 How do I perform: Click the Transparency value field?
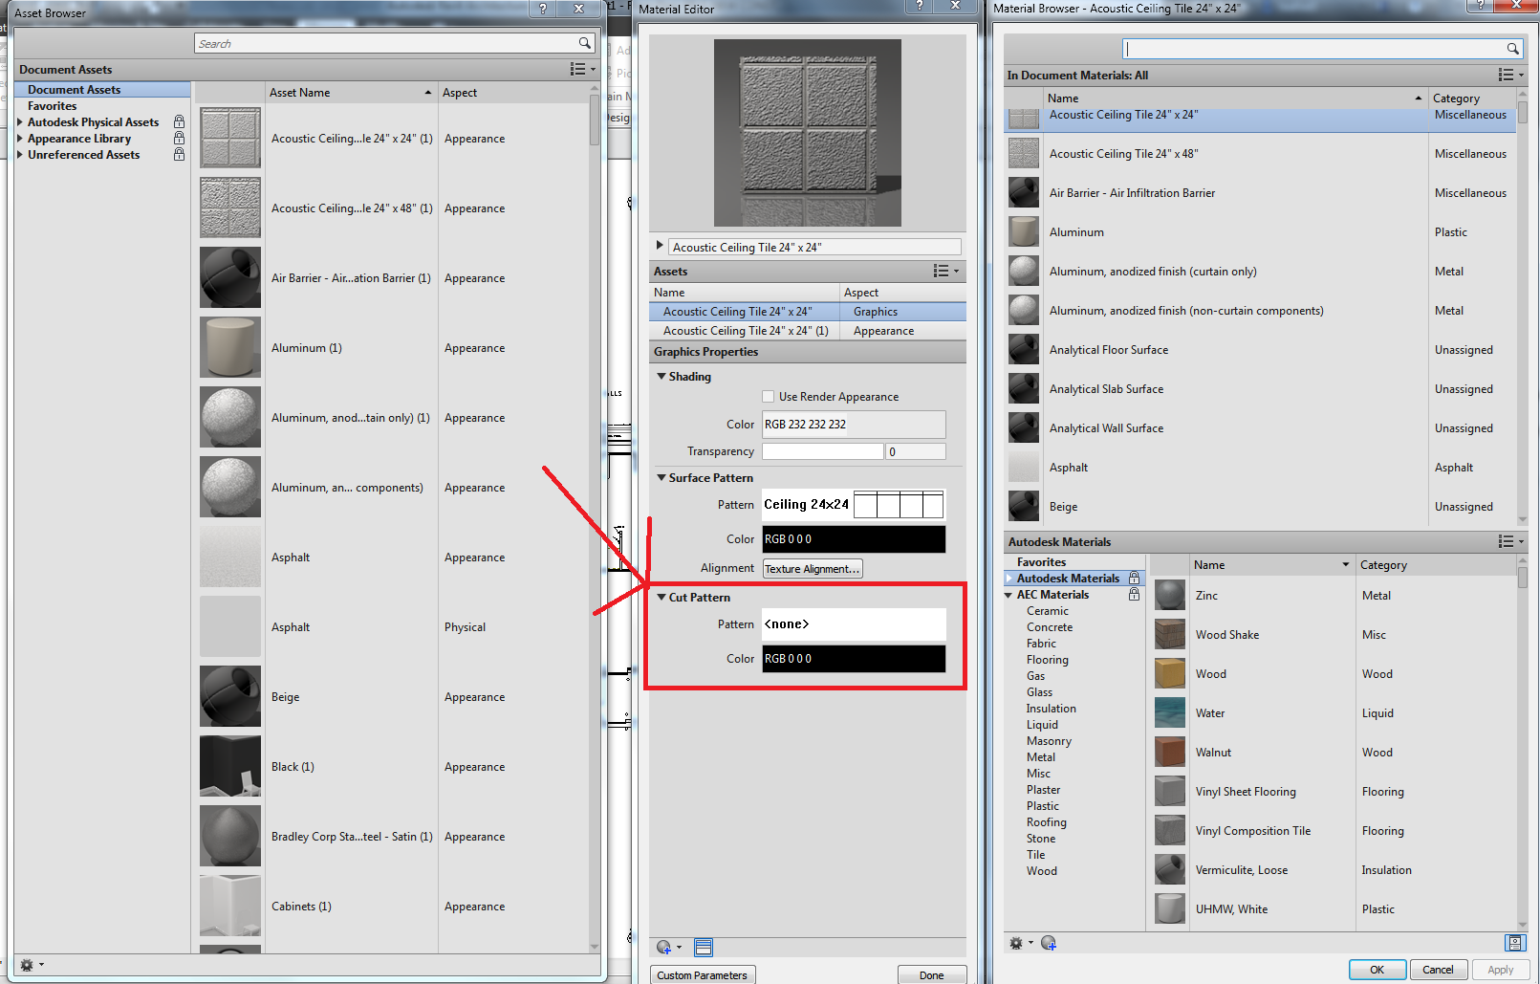point(916,451)
